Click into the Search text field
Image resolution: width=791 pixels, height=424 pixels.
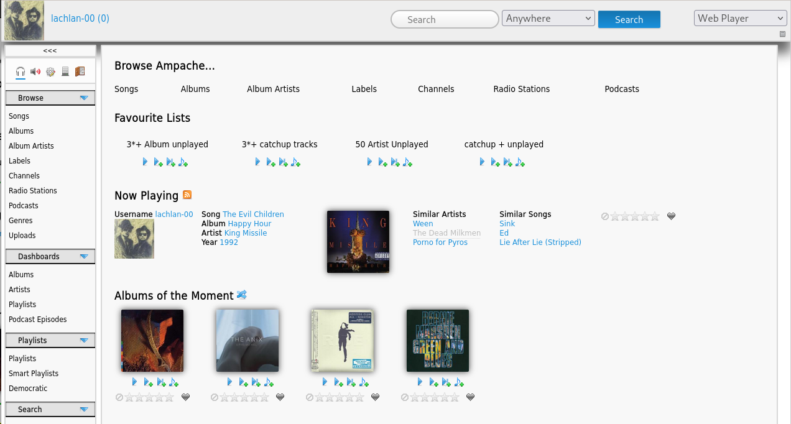point(445,19)
